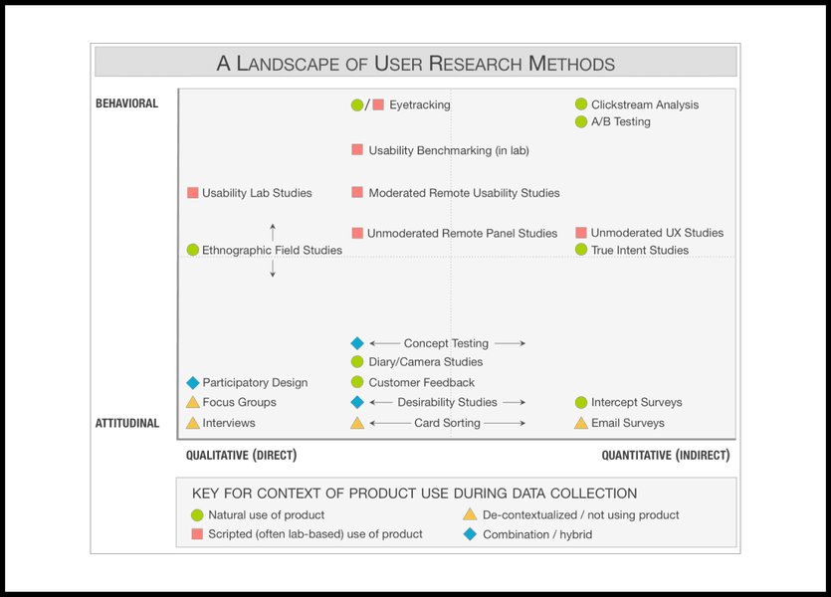831x597 pixels.
Task: Click the red square next to Eyetracking
Action: [x=378, y=104]
